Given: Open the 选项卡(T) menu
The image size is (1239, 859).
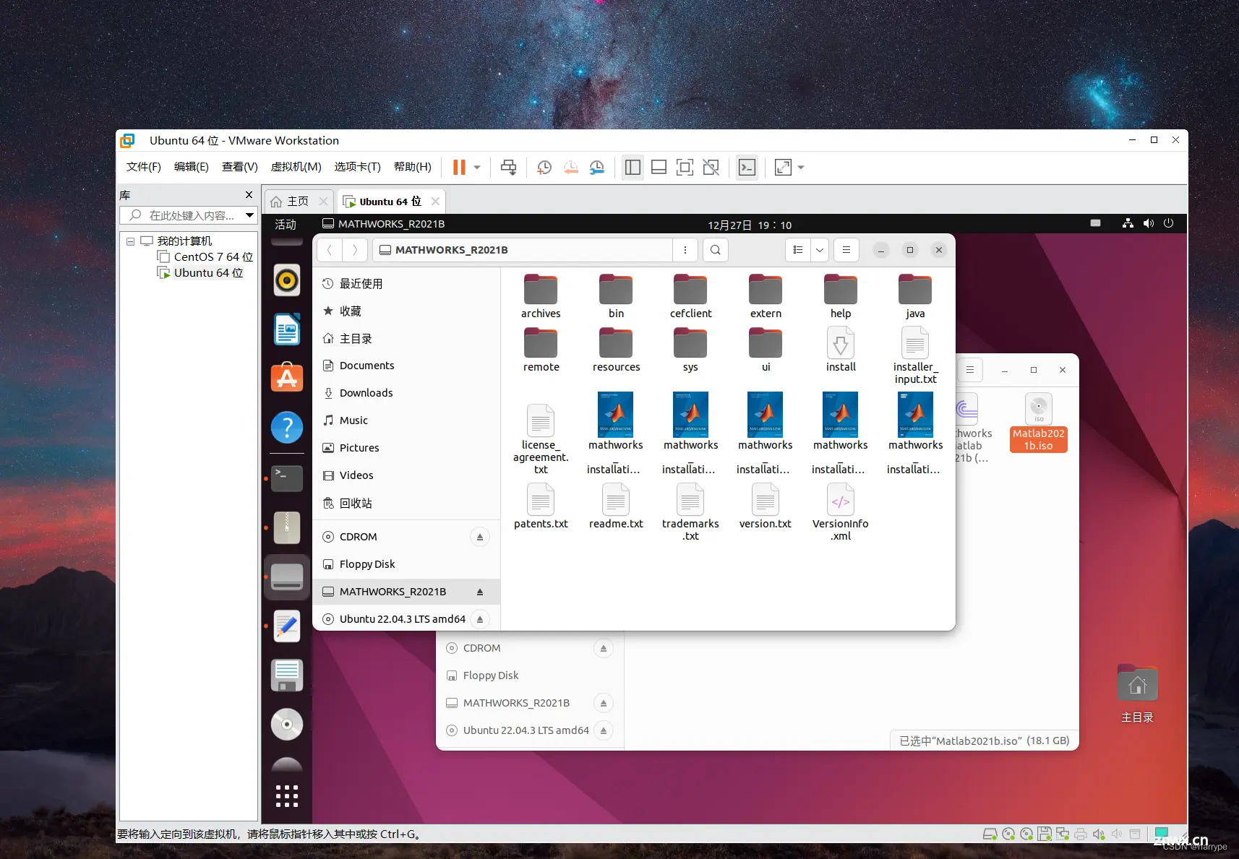Looking at the screenshot, I should click(358, 167).
